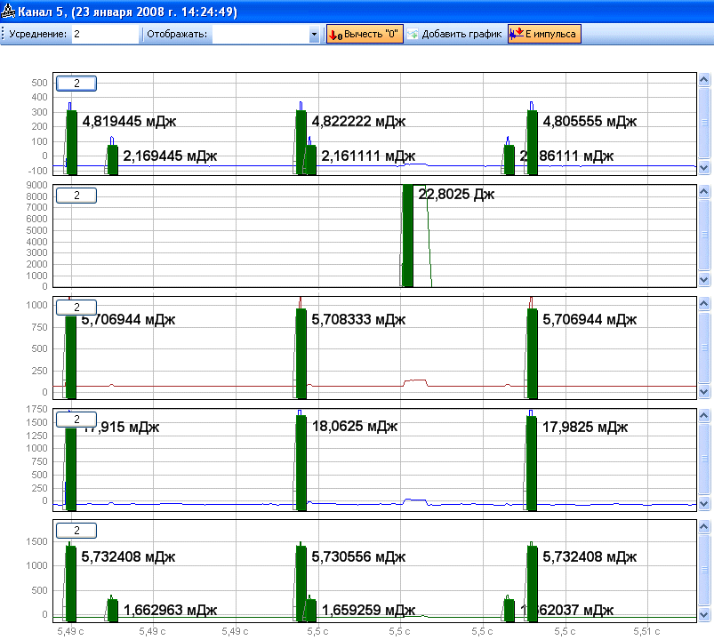Click scroll-down arrow of the 18,0625 мДж chart
Screen dimensions: 714x640
(x=704, y=503)
